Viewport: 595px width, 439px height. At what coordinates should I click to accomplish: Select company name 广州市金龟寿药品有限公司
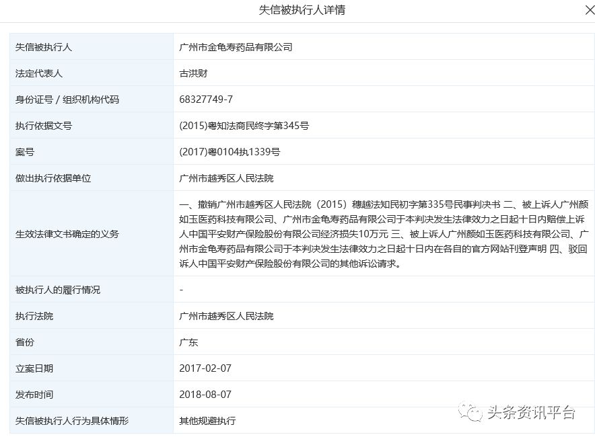point(236,47)
